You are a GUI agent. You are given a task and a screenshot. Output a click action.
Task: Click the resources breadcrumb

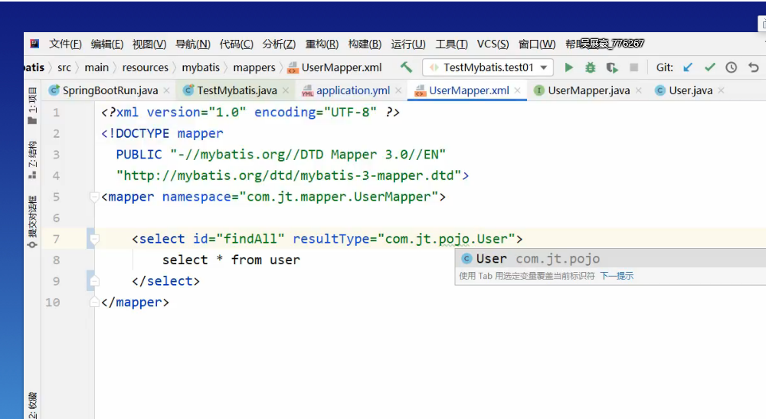coord(145,67)
